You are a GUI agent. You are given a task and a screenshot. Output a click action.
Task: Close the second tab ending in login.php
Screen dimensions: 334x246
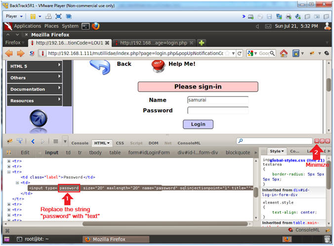coord(191,43)
